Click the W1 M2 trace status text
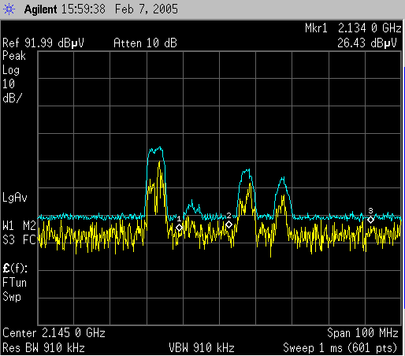 [19, 226]
